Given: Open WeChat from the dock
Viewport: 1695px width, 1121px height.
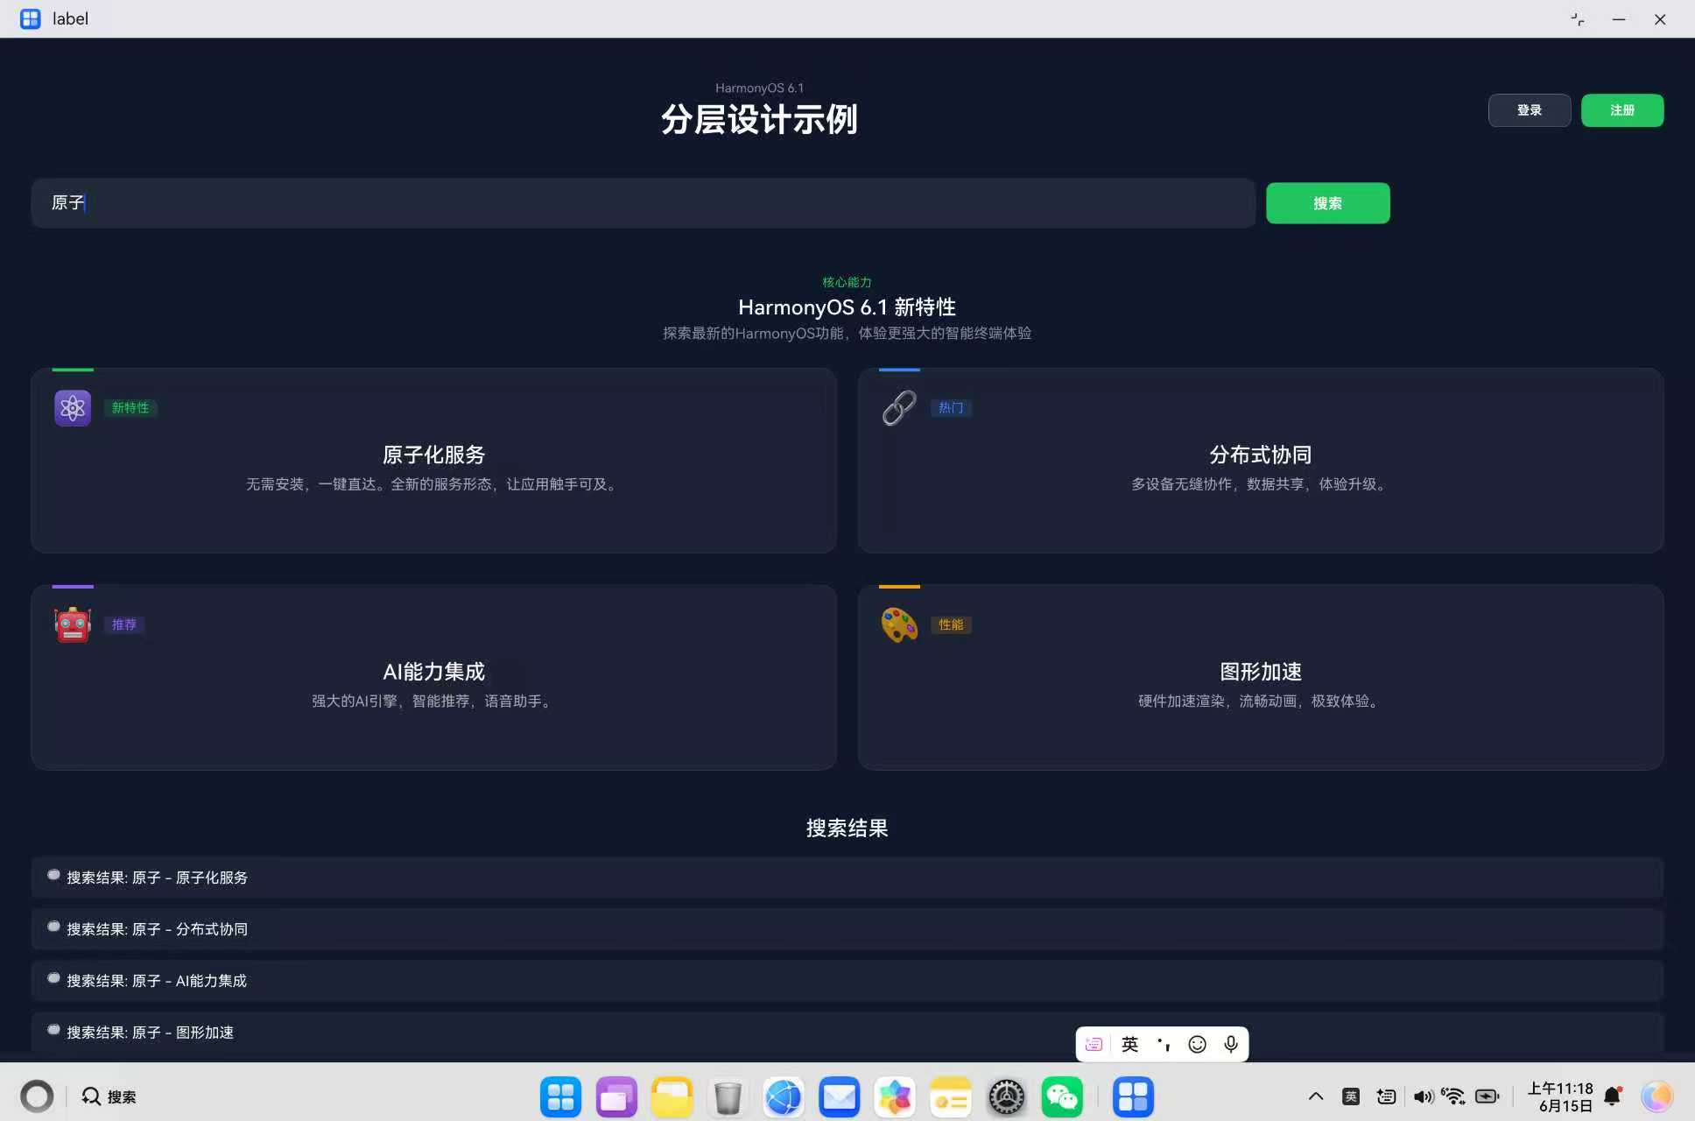Looking at the screenshot, I should [1062, 1096].
